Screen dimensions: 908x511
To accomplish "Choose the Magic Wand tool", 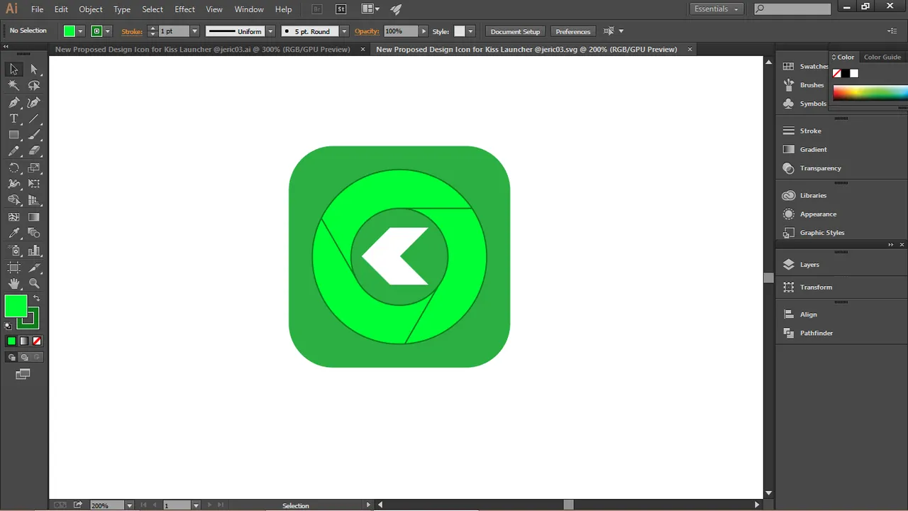I will pos(13,85).
